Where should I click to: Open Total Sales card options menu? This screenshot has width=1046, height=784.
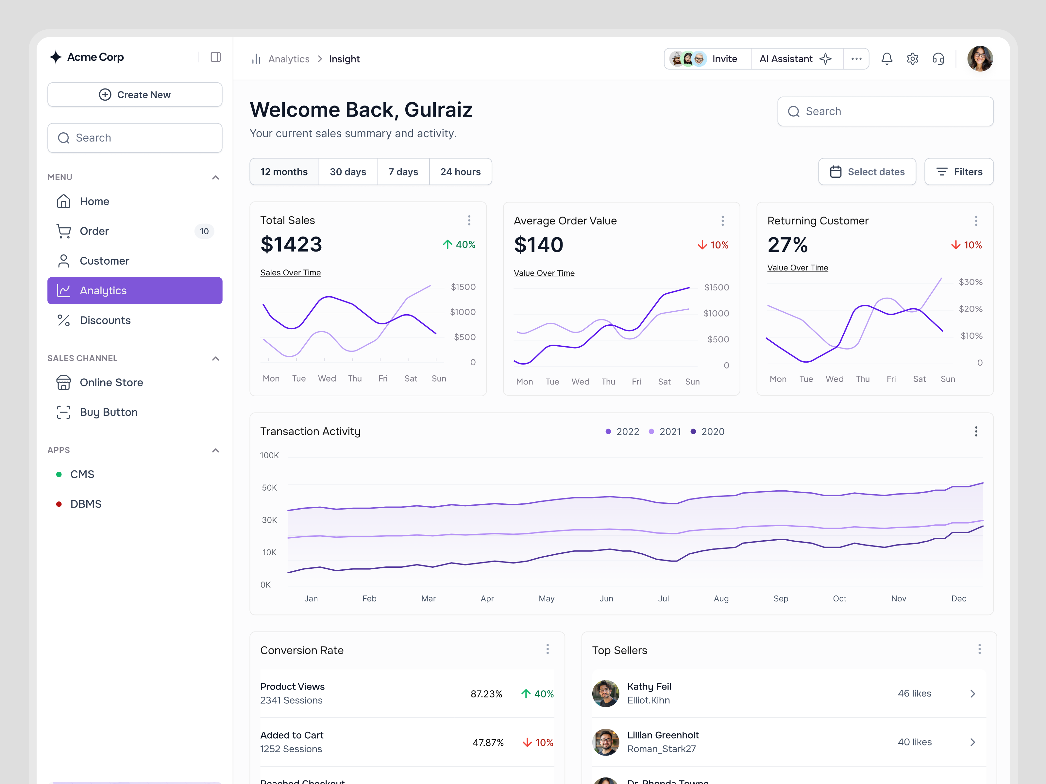tap(469, 220)
